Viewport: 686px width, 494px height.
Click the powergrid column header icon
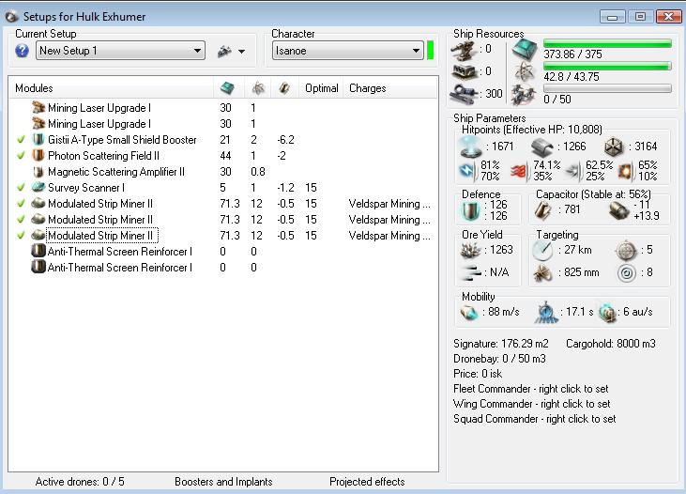click(258, 88)
